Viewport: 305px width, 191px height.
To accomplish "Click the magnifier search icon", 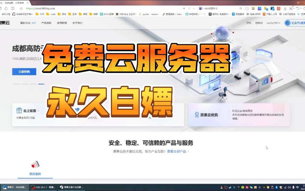I will 241,8.
